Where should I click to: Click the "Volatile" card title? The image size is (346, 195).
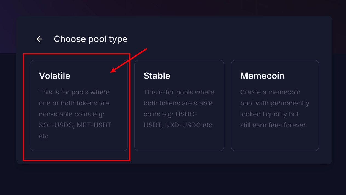(x=55, y=76)
